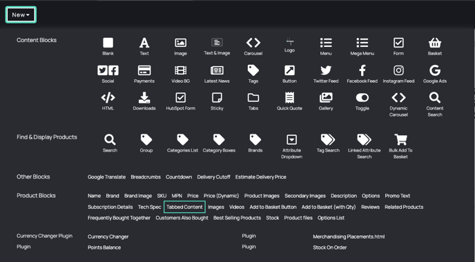Add a Gallery block

click(x=326, y=101)
